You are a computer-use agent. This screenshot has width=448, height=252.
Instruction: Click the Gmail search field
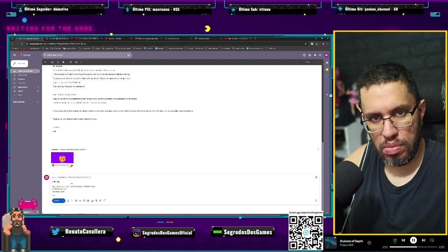pyautogui.click(x=86, y=55)
